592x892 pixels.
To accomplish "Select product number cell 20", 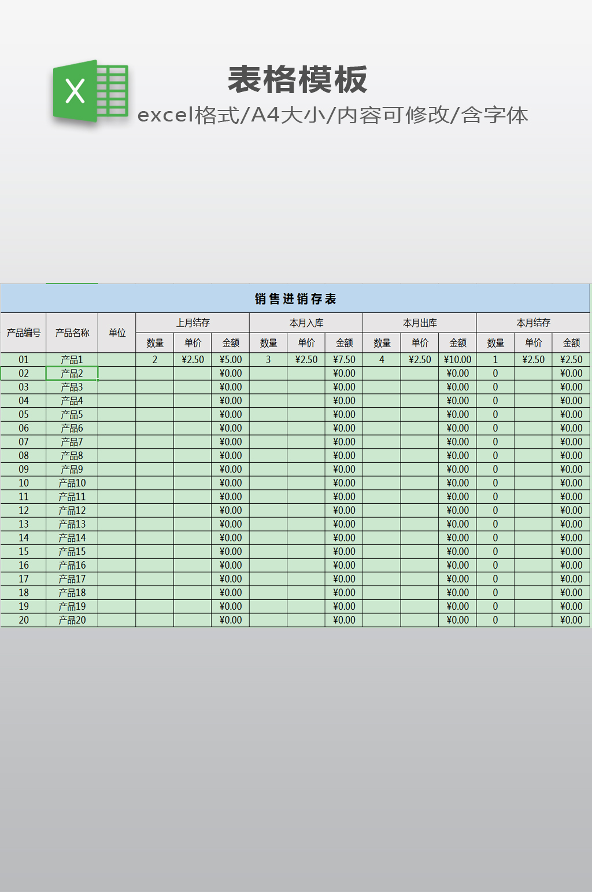I will click(24, 620).
